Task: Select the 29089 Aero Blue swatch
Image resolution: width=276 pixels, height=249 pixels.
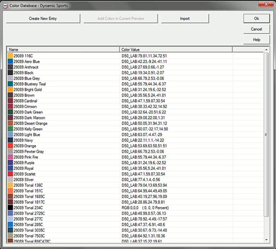Action: tap(10, 62)
